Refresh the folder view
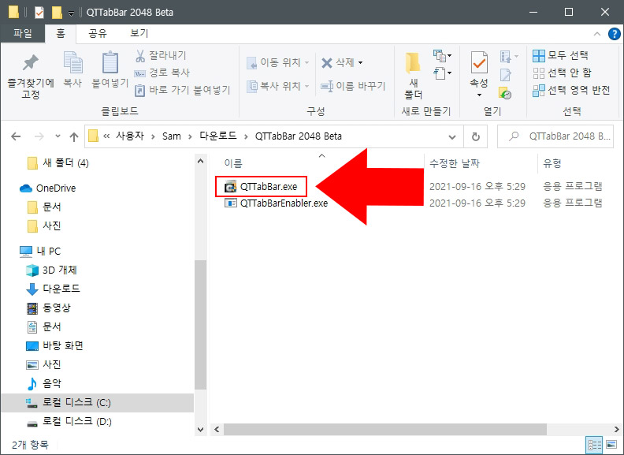Screen dimensions: 624x455 point(475,136)
